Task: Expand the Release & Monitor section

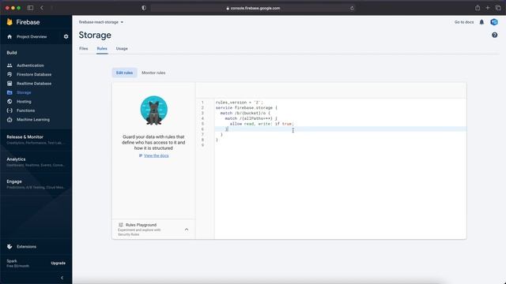Action: click(36, 140)
